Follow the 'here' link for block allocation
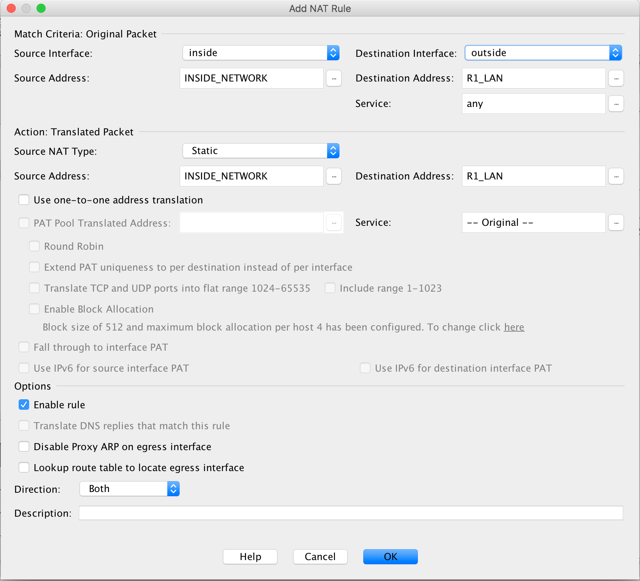The height and width of the screenshot is (581, 640). point(514,328)
